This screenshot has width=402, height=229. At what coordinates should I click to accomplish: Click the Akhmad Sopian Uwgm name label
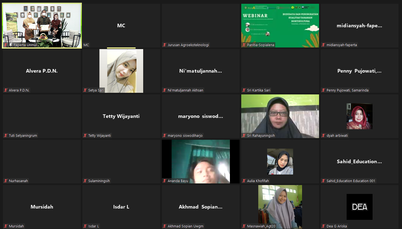click(x=186, y=226)
